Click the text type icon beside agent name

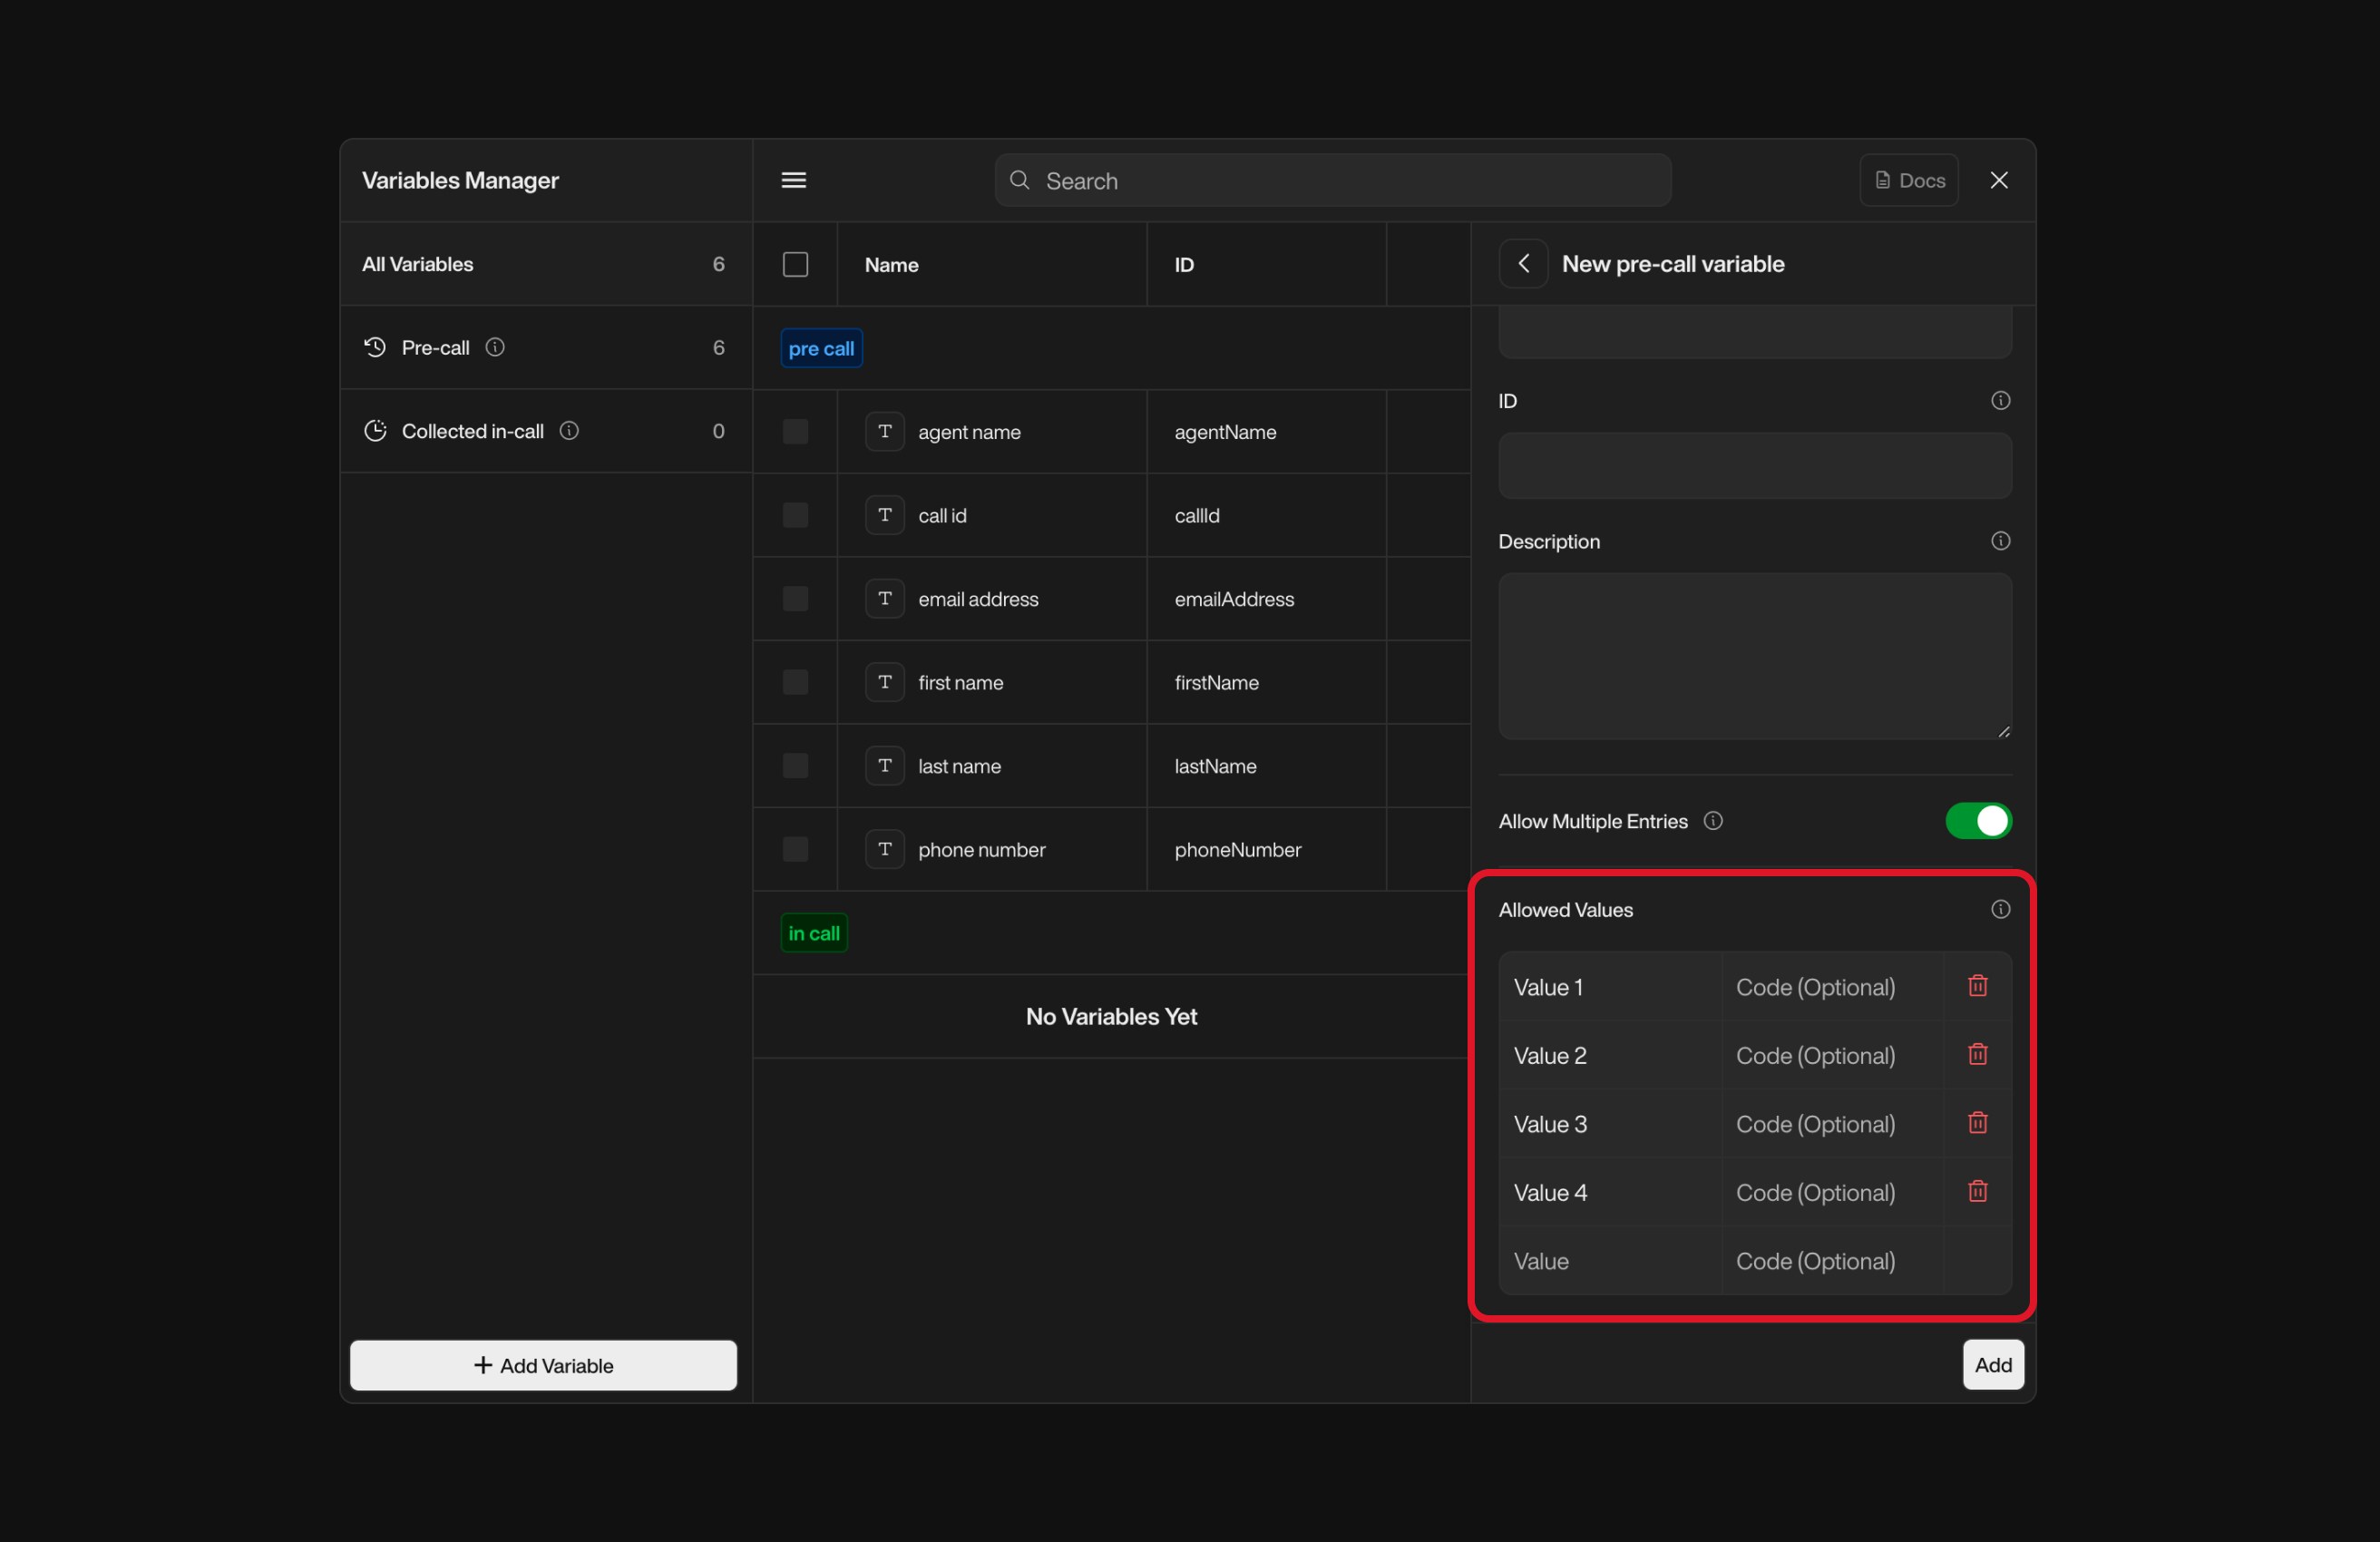[x=884, y=431]
